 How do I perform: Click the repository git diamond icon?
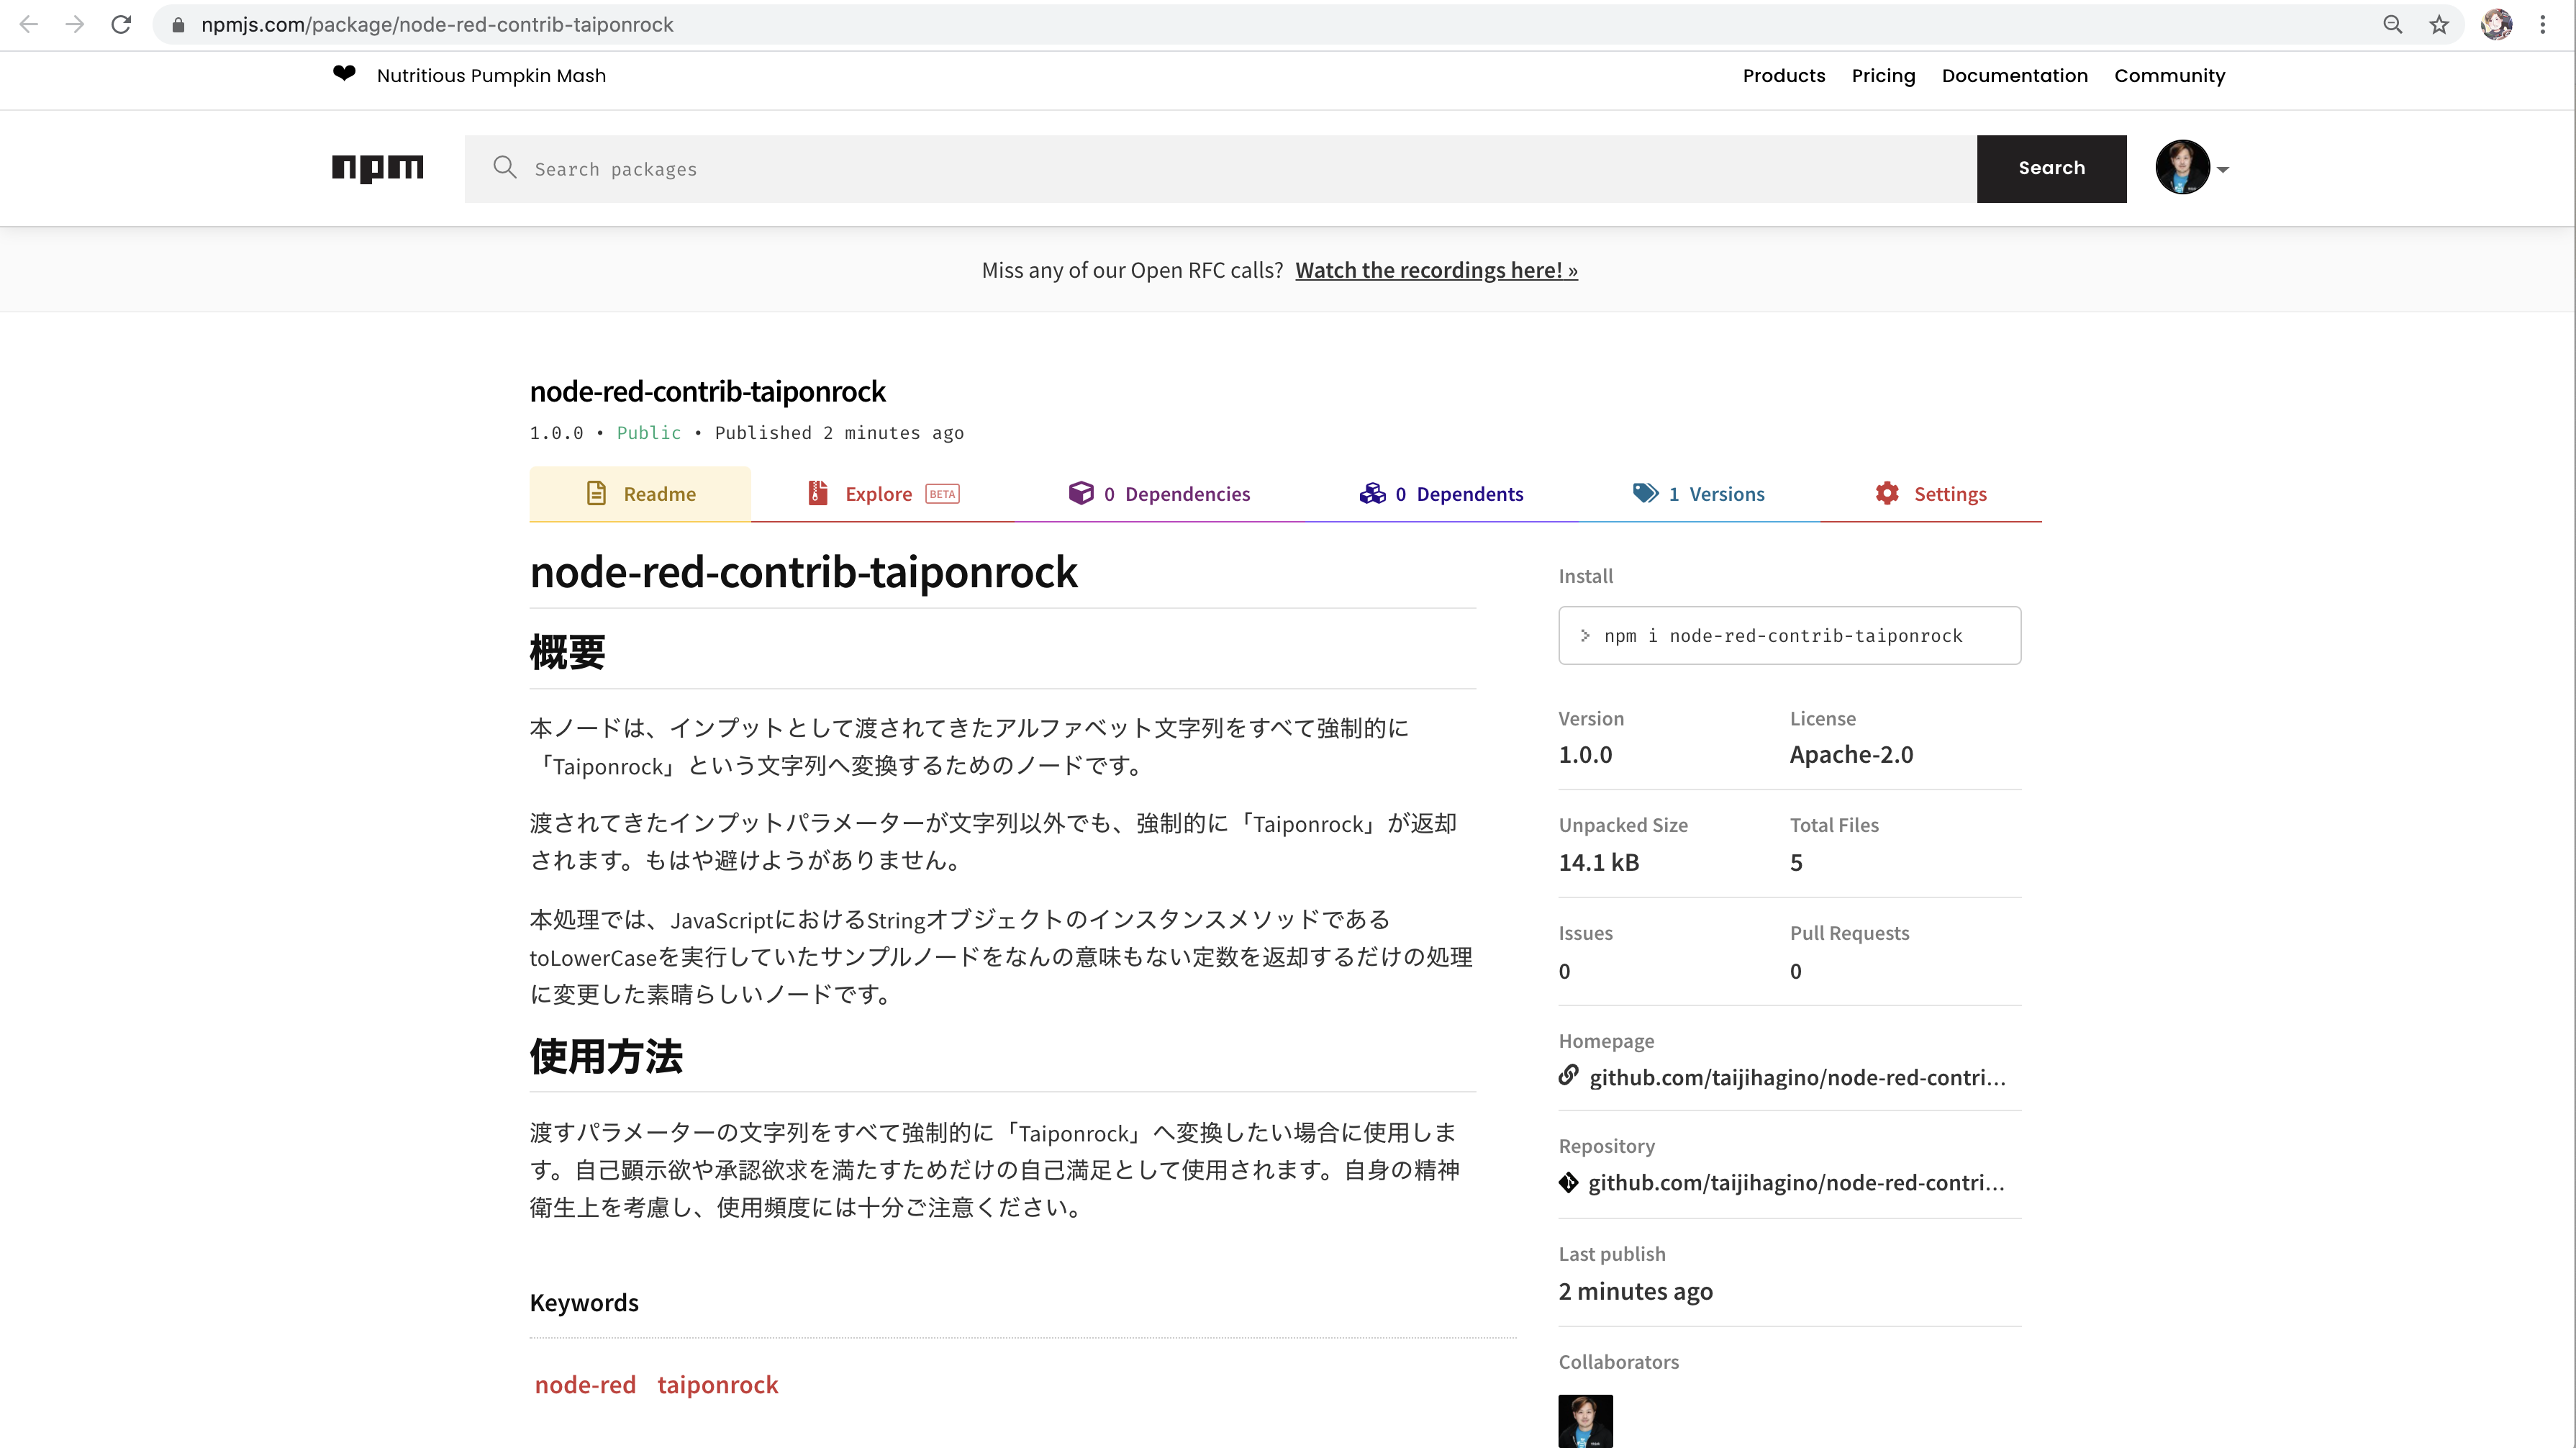click(x=1568, y=1182)
